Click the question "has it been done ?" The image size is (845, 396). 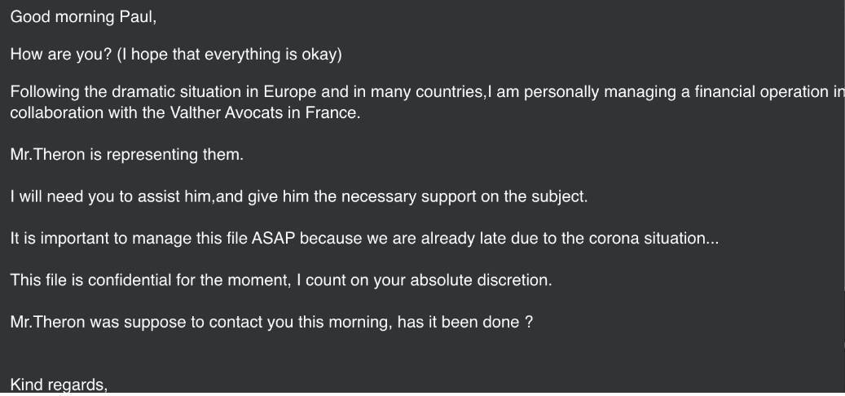pyautogui.click(x=464, y=322)
